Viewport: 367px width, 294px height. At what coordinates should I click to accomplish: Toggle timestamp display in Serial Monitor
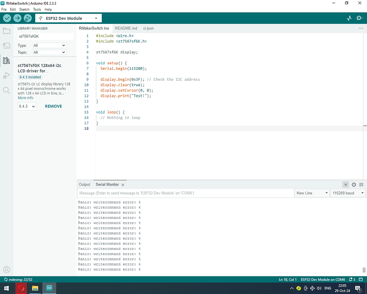354,185
